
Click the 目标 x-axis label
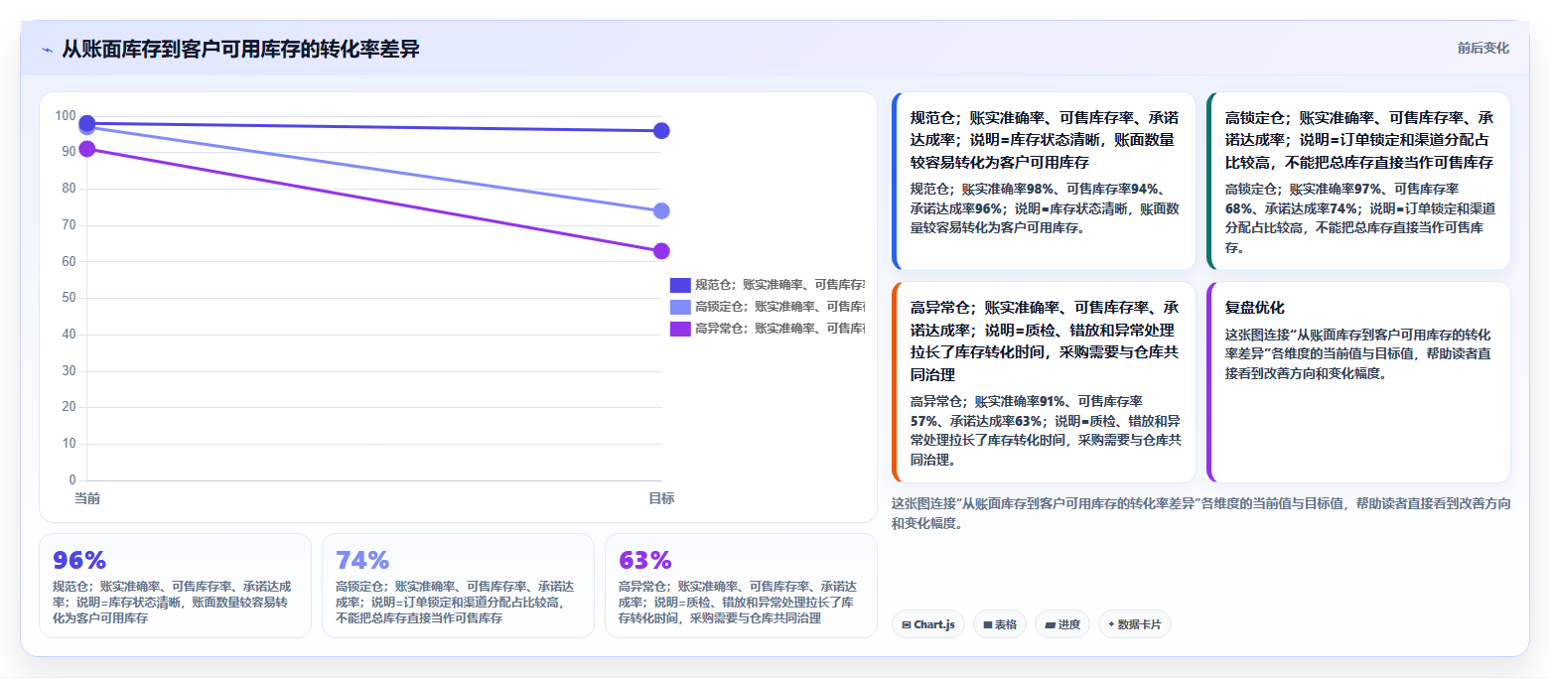coord(661,498)
